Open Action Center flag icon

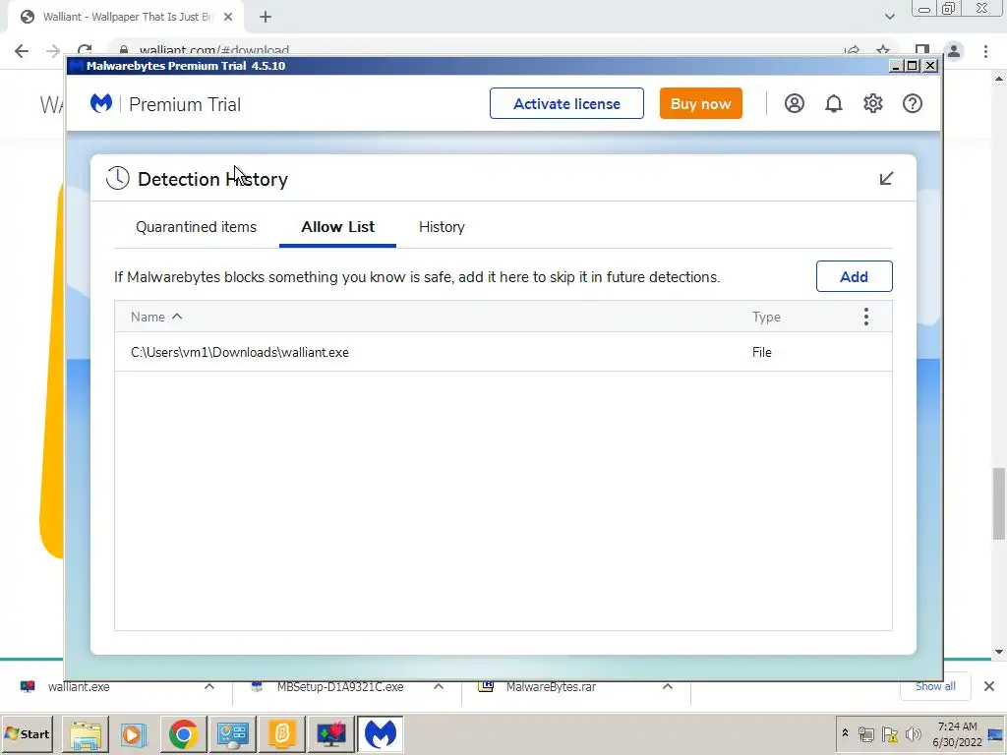pyautogui.click(x=890, y=733)
